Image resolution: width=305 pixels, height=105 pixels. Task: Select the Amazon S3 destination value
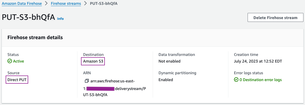(x=94, y=61)
